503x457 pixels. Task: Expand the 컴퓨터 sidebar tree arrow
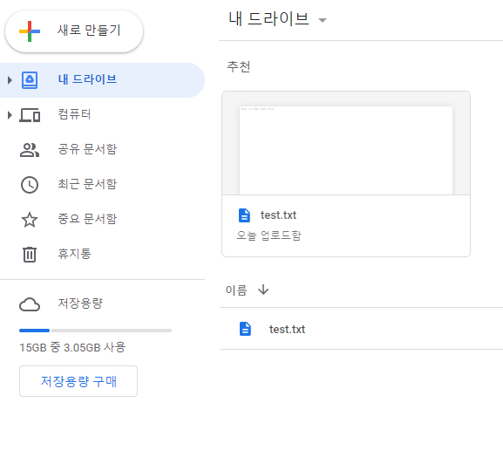10,115
